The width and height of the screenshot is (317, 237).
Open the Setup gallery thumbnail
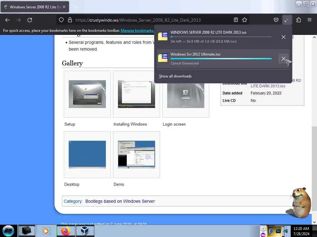point(87,94)
